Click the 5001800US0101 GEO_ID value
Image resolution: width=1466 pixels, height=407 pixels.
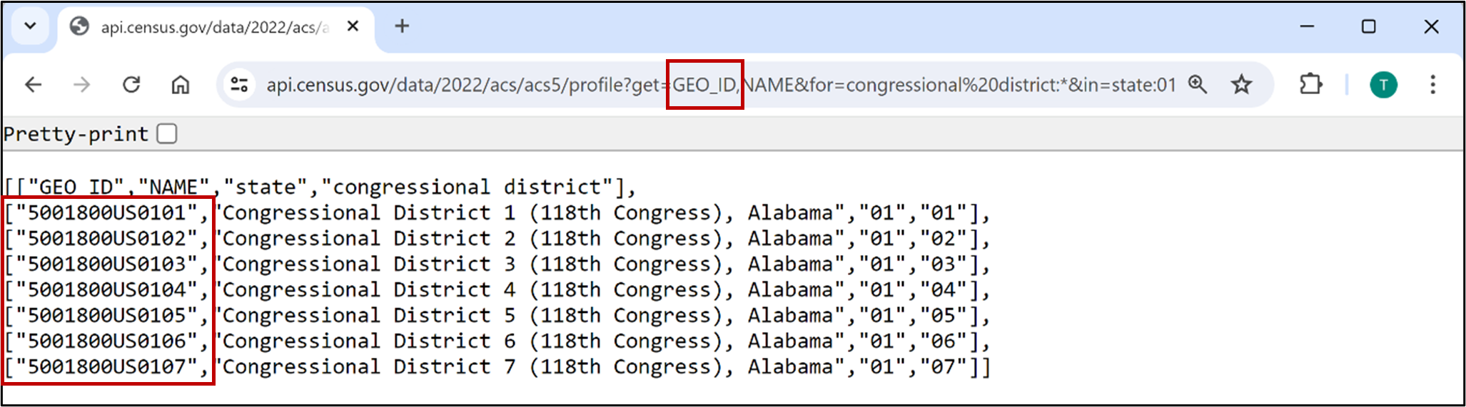106,212
